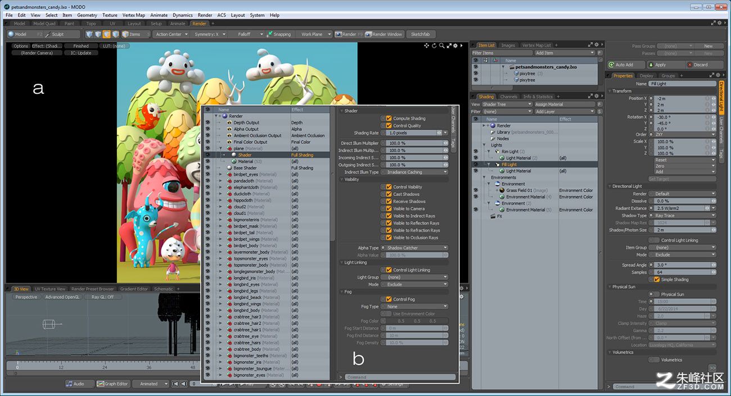The height and width of the screenshot is (396, 731).
Task: Open the Graph Editor icon button
Action: (x=100, y=384)
